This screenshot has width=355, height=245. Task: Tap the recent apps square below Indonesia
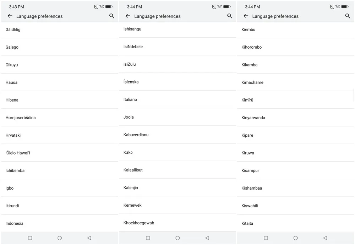(30, 238)
